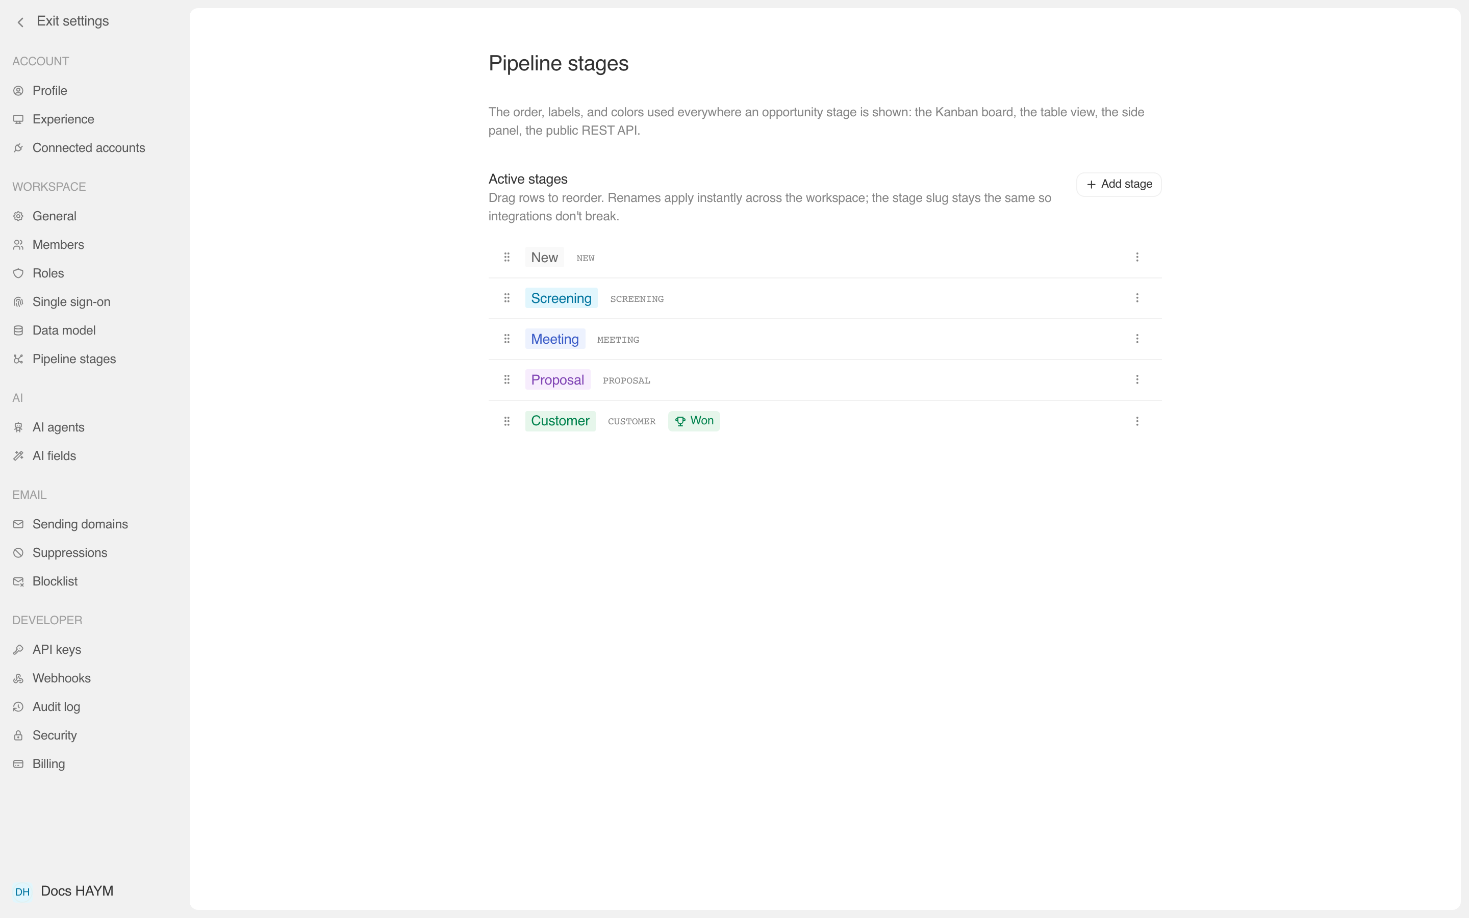The height and width of the screenshot is (918, 1469).
Task: Click the Members people icon
Action: coord(18,245)
